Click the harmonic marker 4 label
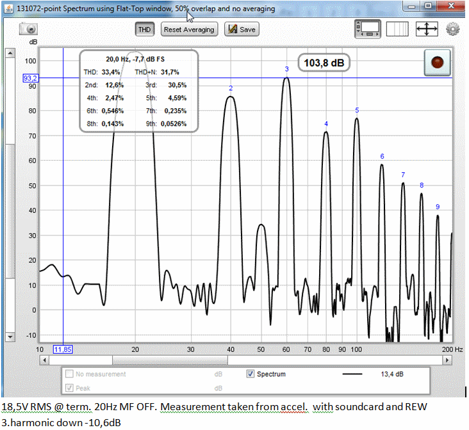This screenshot has width=469, height=430. click(x=326, y=123)
